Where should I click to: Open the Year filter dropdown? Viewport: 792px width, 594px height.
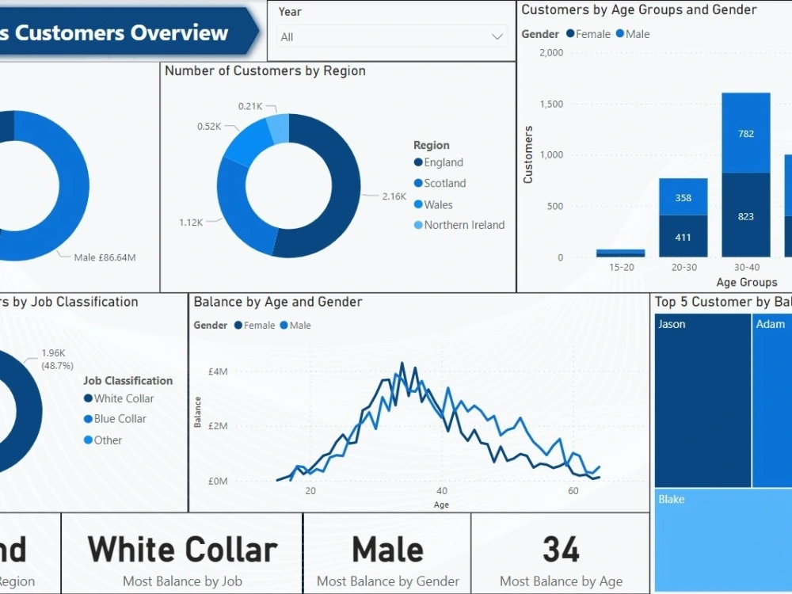click(392, 36)
